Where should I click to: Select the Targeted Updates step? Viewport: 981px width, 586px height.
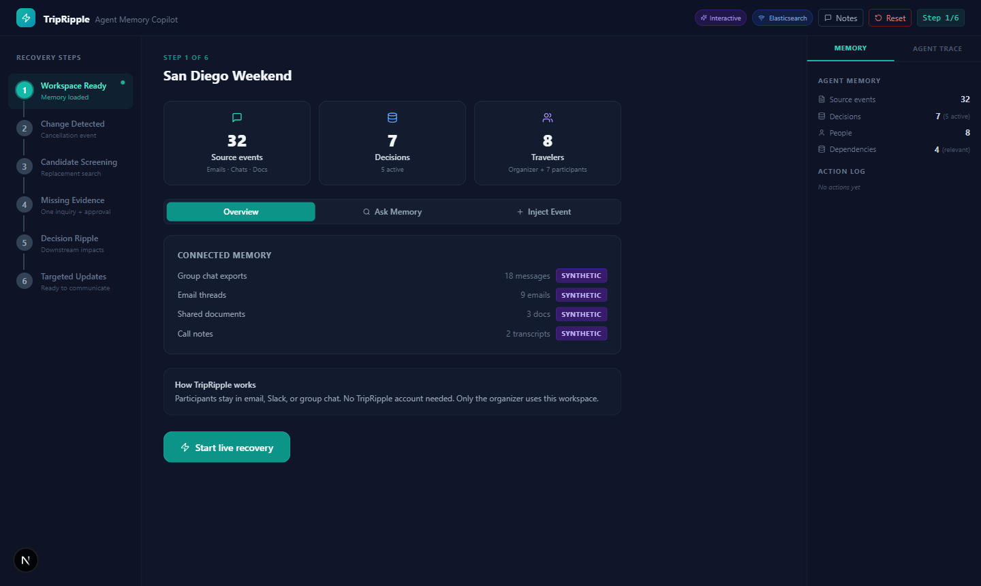pos(71,281)
